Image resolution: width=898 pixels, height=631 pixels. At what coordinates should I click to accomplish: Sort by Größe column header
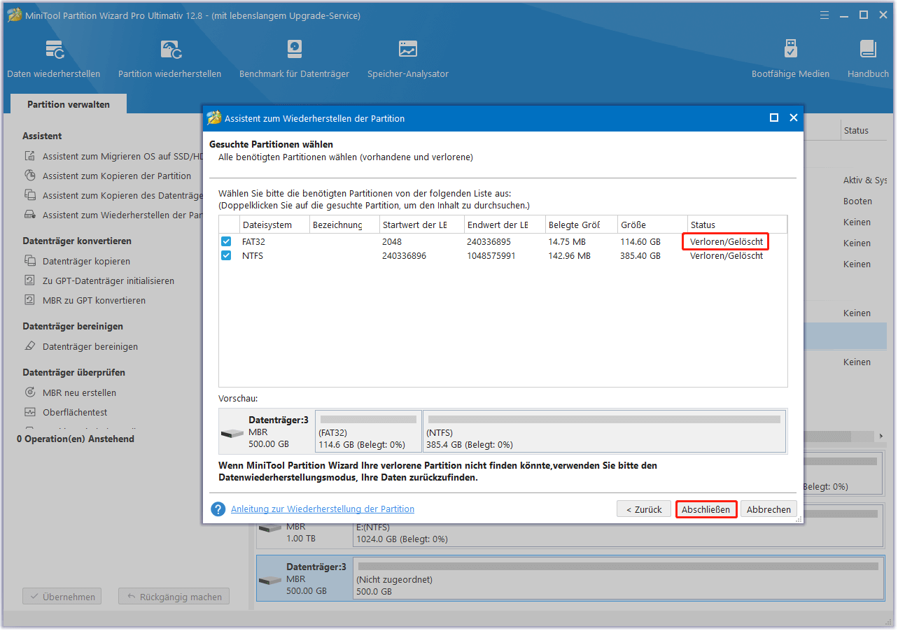click(x=652, y=225)
